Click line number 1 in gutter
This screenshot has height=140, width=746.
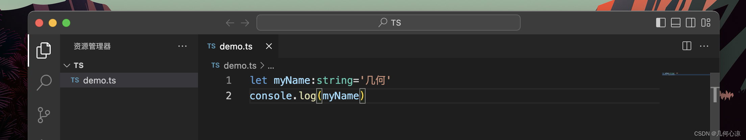point(229,80)
